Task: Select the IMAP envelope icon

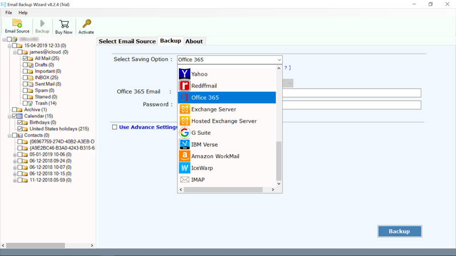Action: click(x=184, y=180)
